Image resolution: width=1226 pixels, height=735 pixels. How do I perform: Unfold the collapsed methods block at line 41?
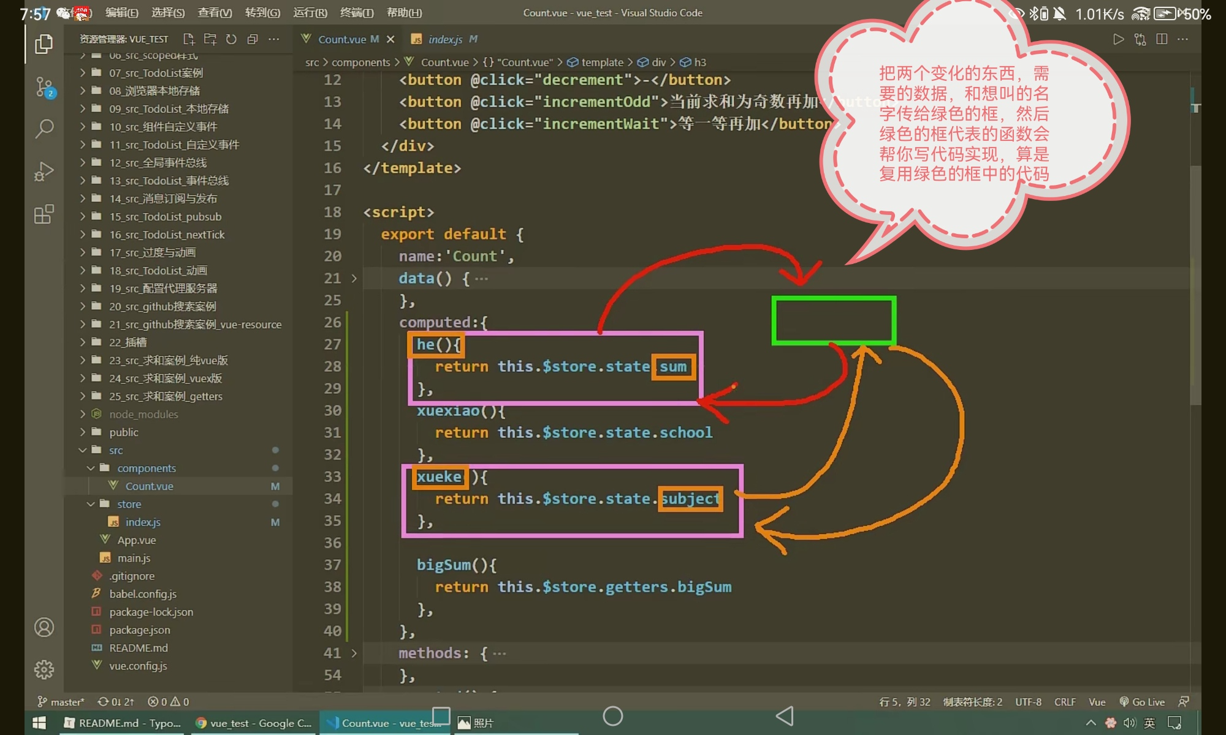(x=354, y=654)
